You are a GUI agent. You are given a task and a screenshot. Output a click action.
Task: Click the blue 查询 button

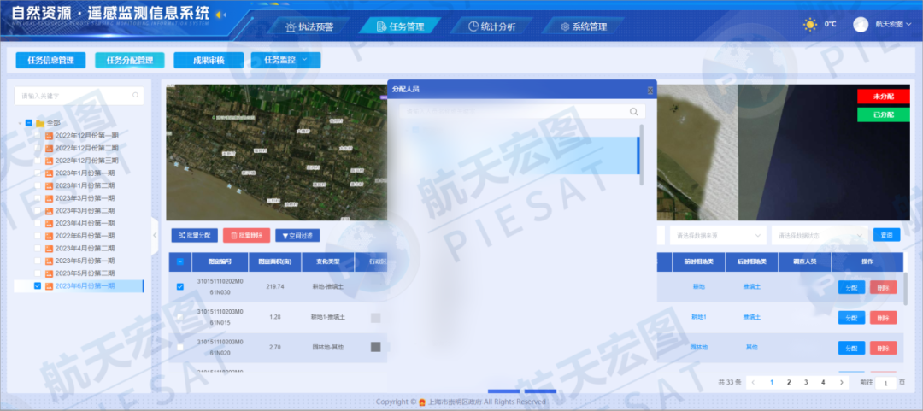click(x=885, y=235)
